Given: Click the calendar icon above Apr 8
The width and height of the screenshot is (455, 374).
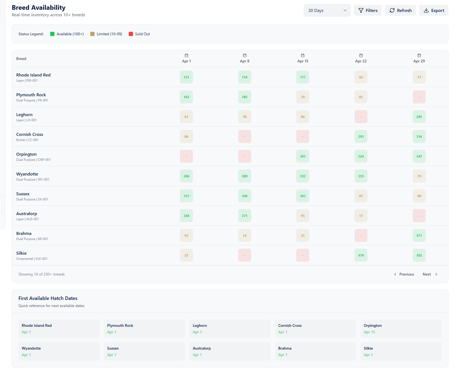Looking at the screenshot, I should tap(244, 55).
